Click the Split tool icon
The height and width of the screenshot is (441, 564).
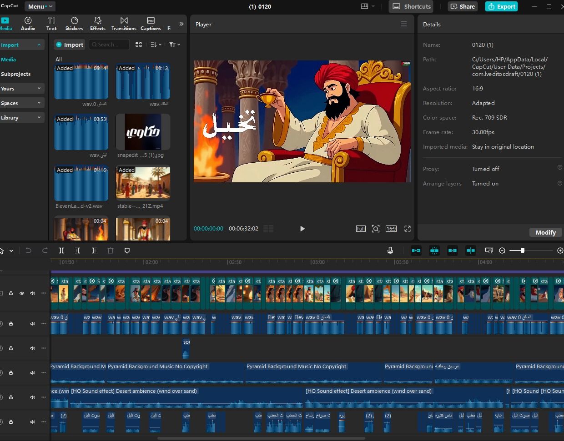coord(61,251)
